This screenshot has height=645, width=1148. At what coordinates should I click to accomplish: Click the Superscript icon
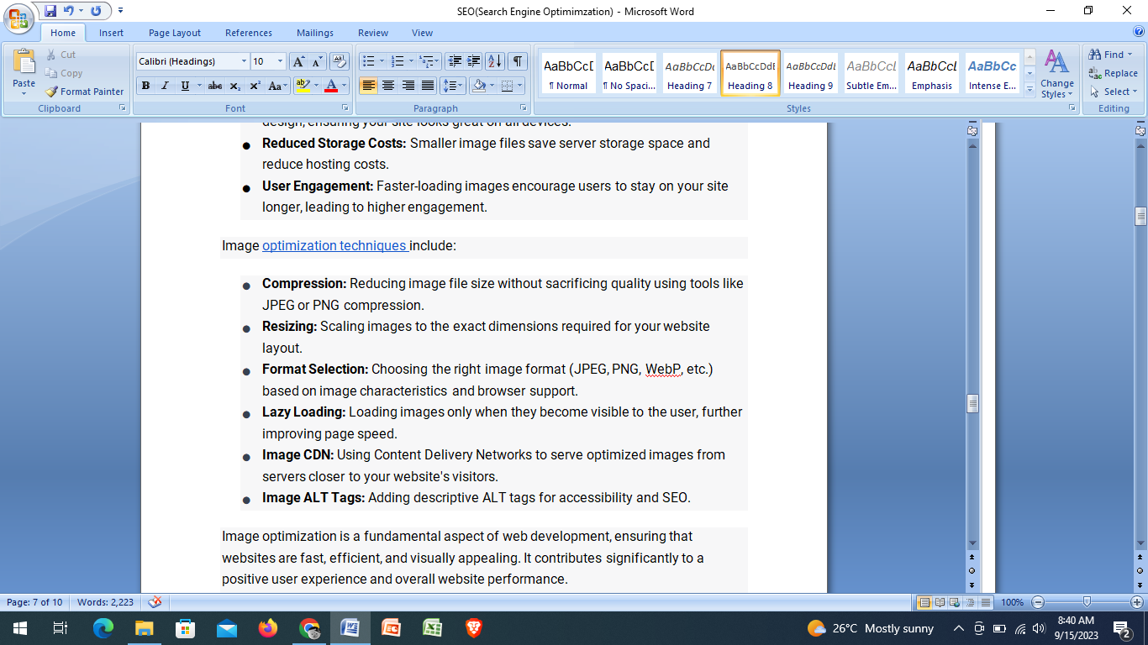[x=254, y=85]
